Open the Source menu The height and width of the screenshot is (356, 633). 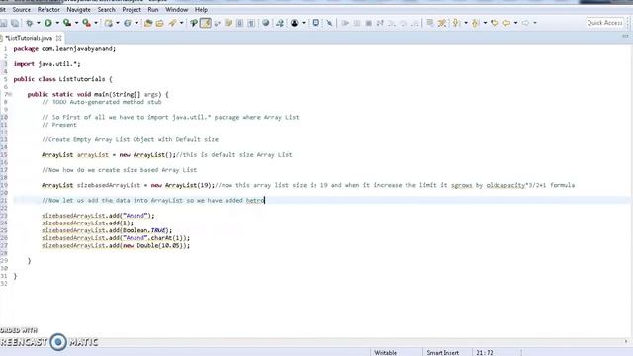click(22, 9)
